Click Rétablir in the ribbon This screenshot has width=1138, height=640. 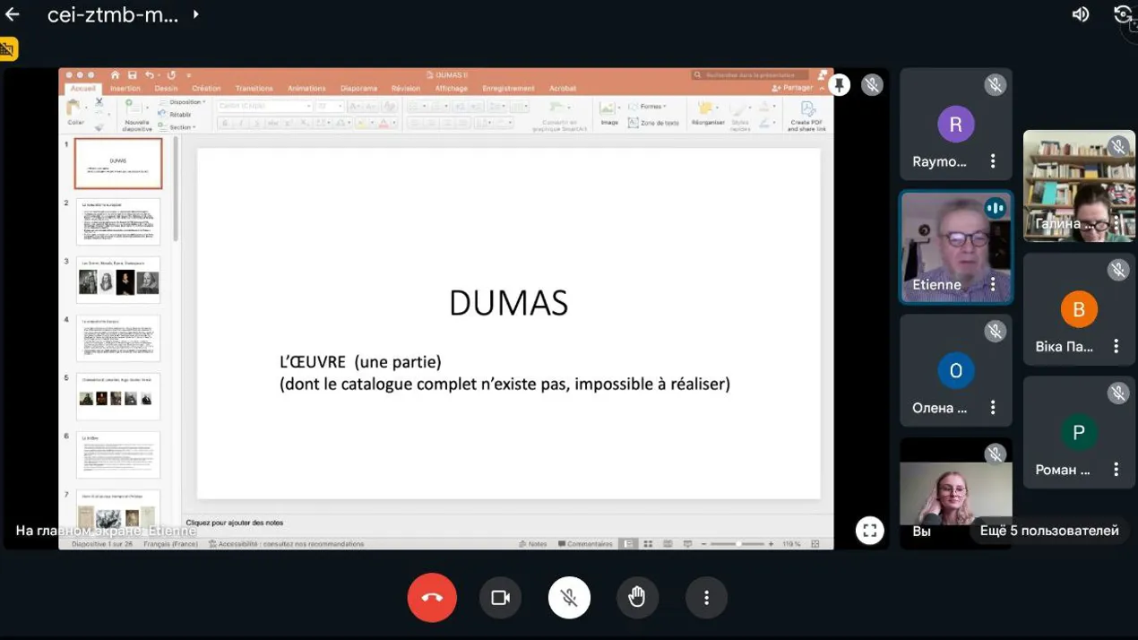(176, 115)
